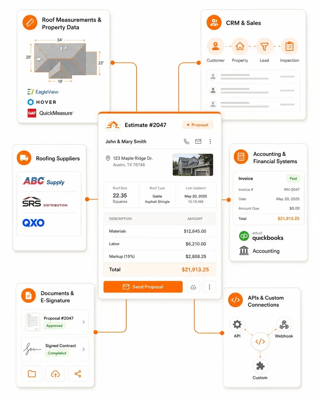The image size is (322, 402).
Task: Click the Paid invoice badge
Action: tap(293, 179)
